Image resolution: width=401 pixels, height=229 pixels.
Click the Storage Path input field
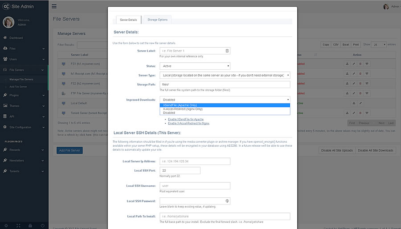point(225,84)
